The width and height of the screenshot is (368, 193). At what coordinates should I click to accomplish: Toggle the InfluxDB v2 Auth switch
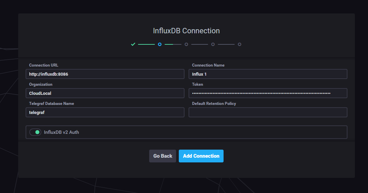tap(35, 132)
